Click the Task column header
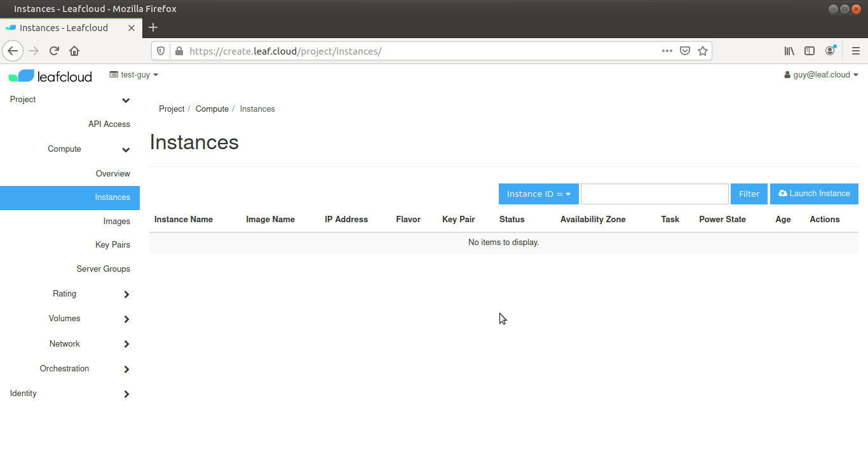This screenshot has width=868, height=452. (670, 220)
